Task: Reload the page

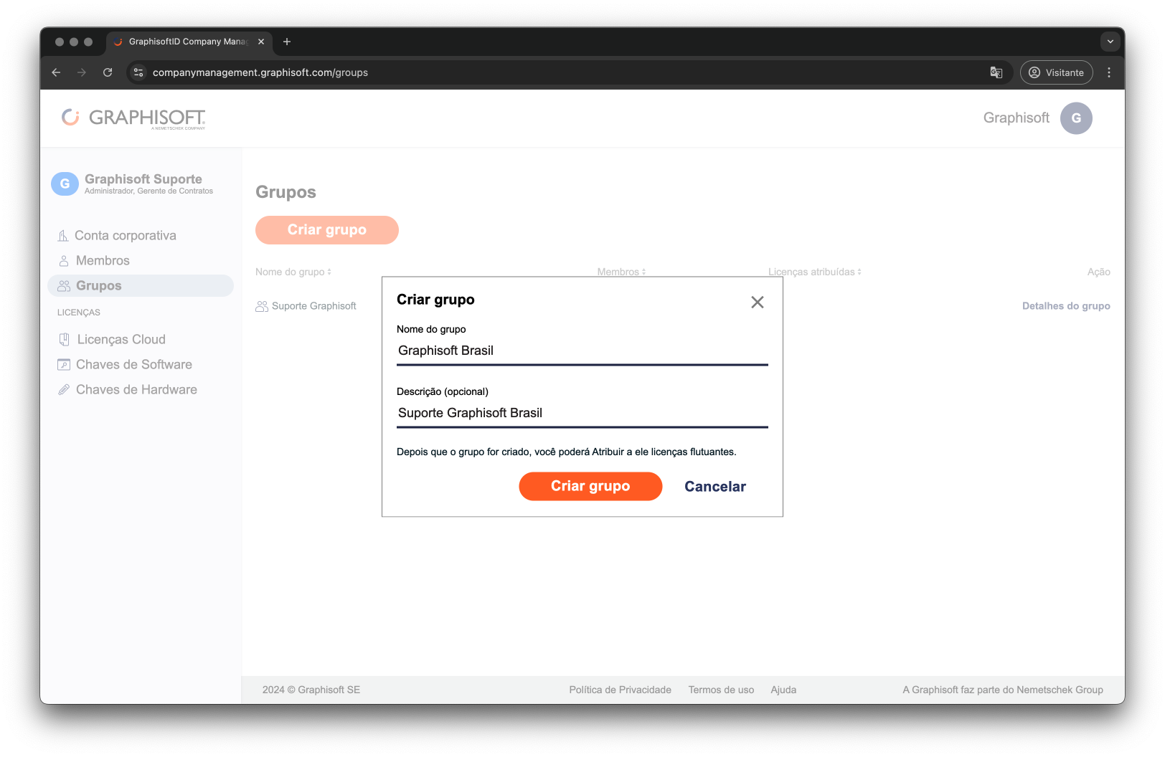Action: (x=108, y=72)
